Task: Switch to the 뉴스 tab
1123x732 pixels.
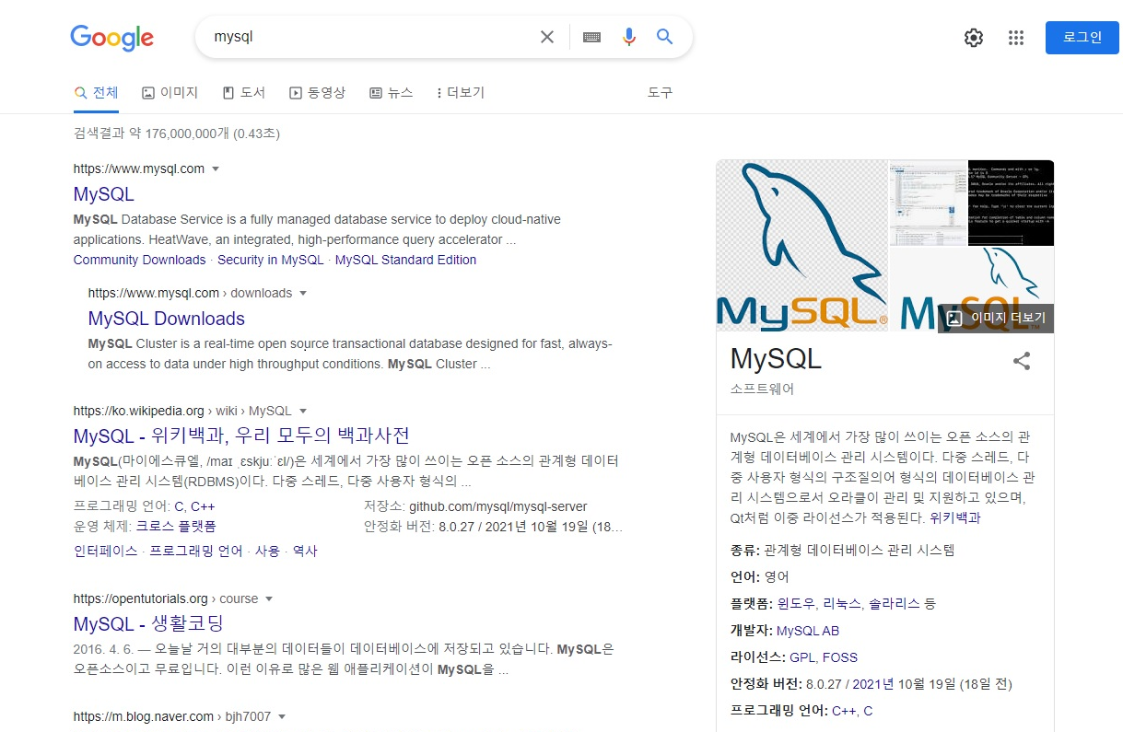Action: click(x=392, y=93)
